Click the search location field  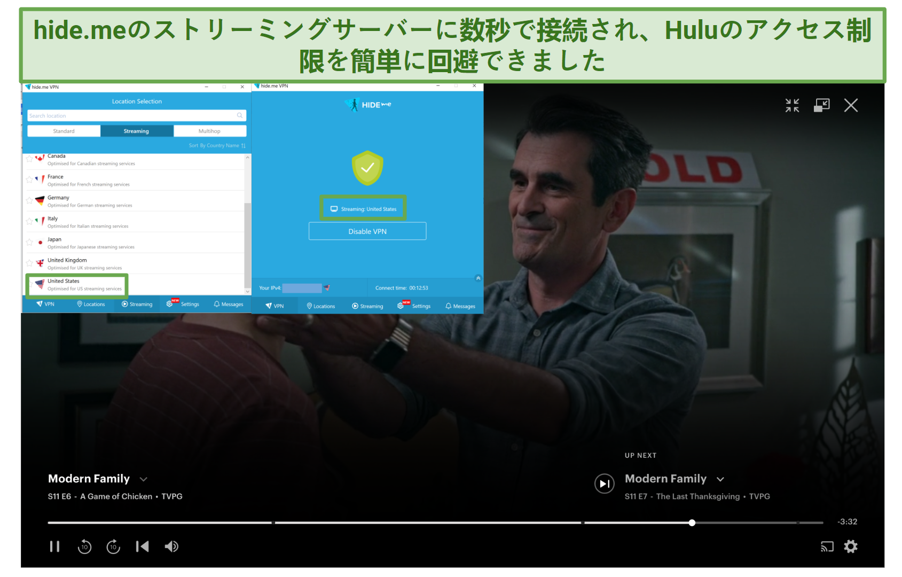click(x=137, y=115)
